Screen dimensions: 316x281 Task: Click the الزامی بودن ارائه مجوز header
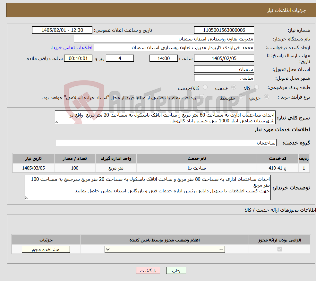coord(280,240)
